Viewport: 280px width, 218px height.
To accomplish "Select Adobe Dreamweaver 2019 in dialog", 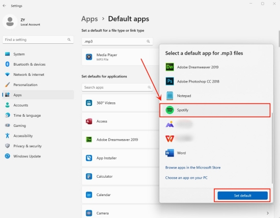I will click(215, 67).
